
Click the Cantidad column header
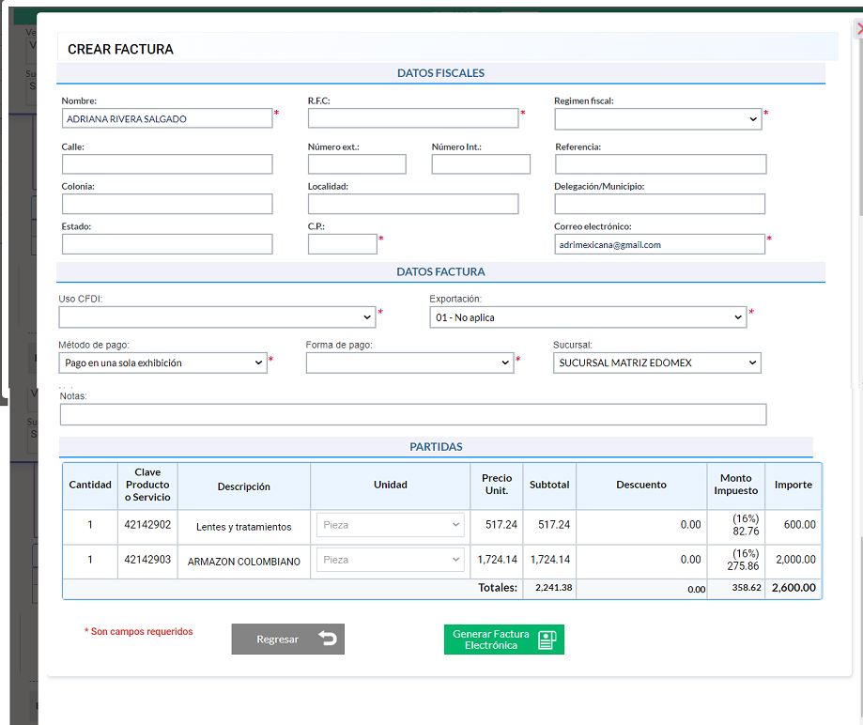point(90,485)
